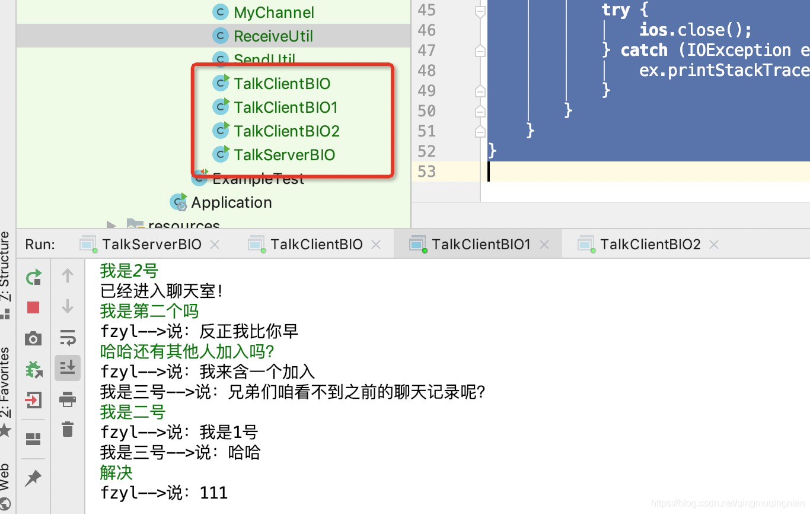Screen dimensions: 810x514
Task: Select SendUtil class in project tree
Action: 264,60
